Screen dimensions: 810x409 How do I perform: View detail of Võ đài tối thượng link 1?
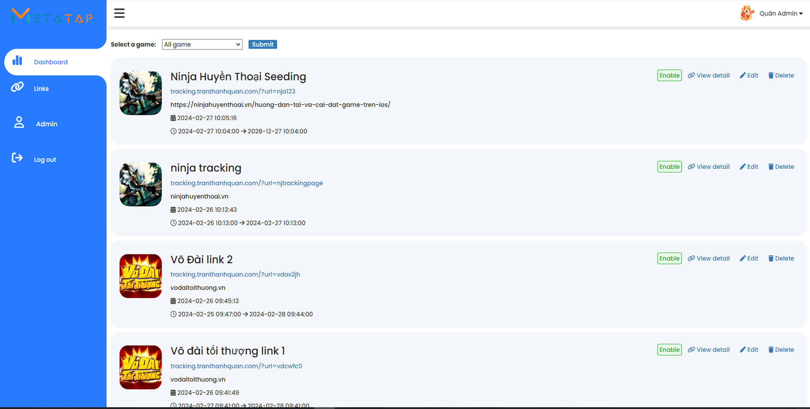[x=709, y=350]
